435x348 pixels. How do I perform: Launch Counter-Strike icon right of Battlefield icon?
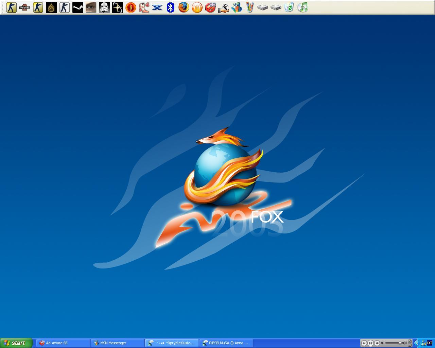pyautogui.click(x=38, y=7)
